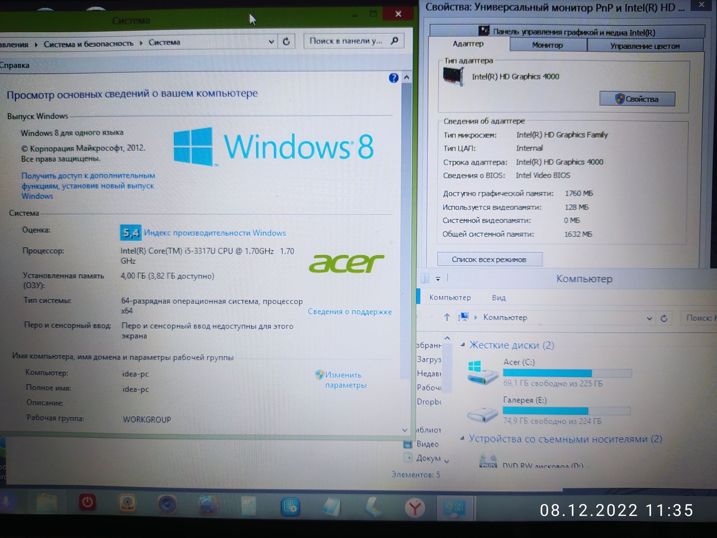717x538 pixels.
Task: Switch to the Управление цветом tab
Action: click(645, 46)
